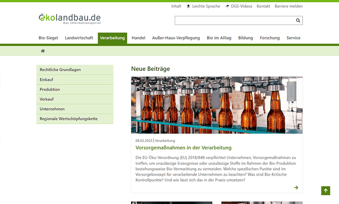
Task: Click the ökolandbau.de logo
Action: click(70, 19)
